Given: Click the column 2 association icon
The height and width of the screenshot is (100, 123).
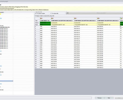Looking at the screenshot, I should tap(52, 18).
